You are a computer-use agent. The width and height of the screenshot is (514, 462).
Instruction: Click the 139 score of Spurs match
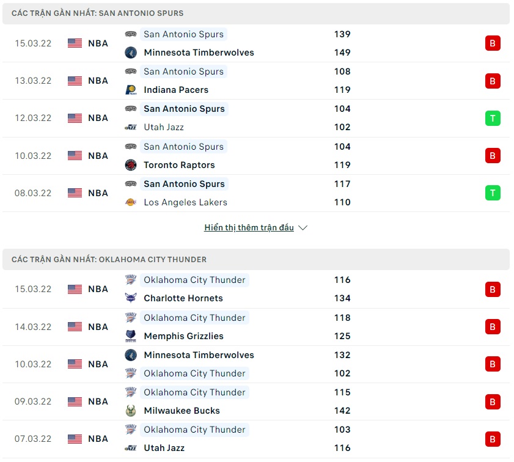[342, 34]
